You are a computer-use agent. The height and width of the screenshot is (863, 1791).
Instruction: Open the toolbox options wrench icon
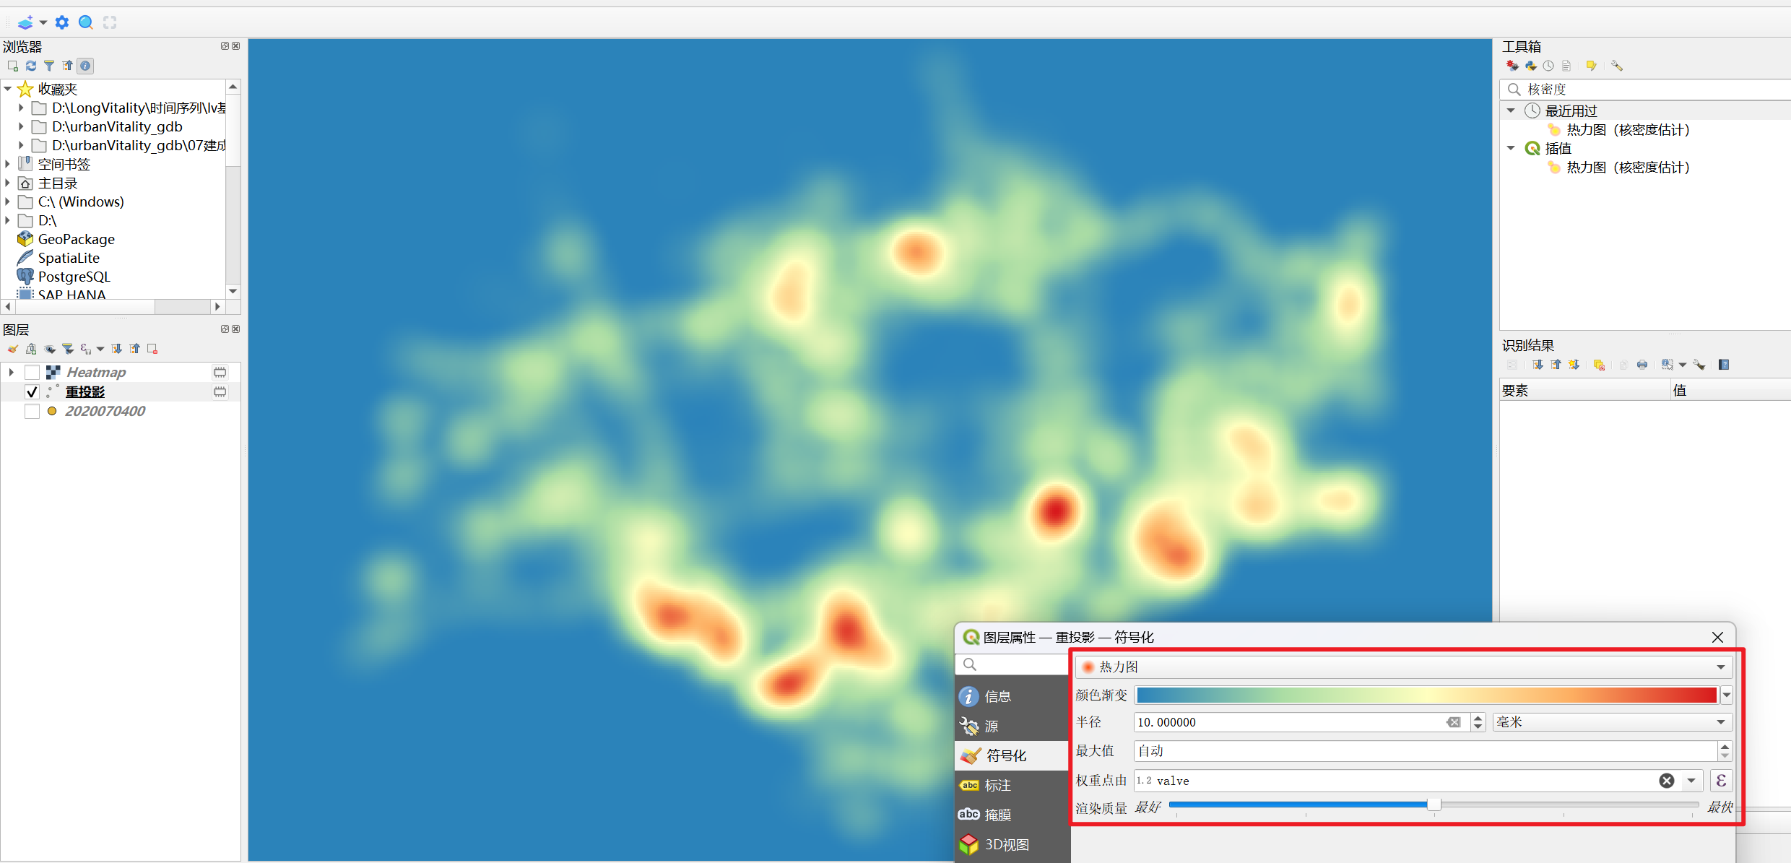click(1617, 66)
